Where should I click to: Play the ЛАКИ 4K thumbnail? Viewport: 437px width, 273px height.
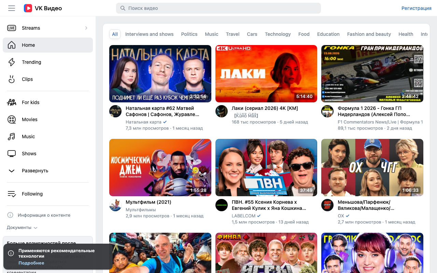point(266,74)
